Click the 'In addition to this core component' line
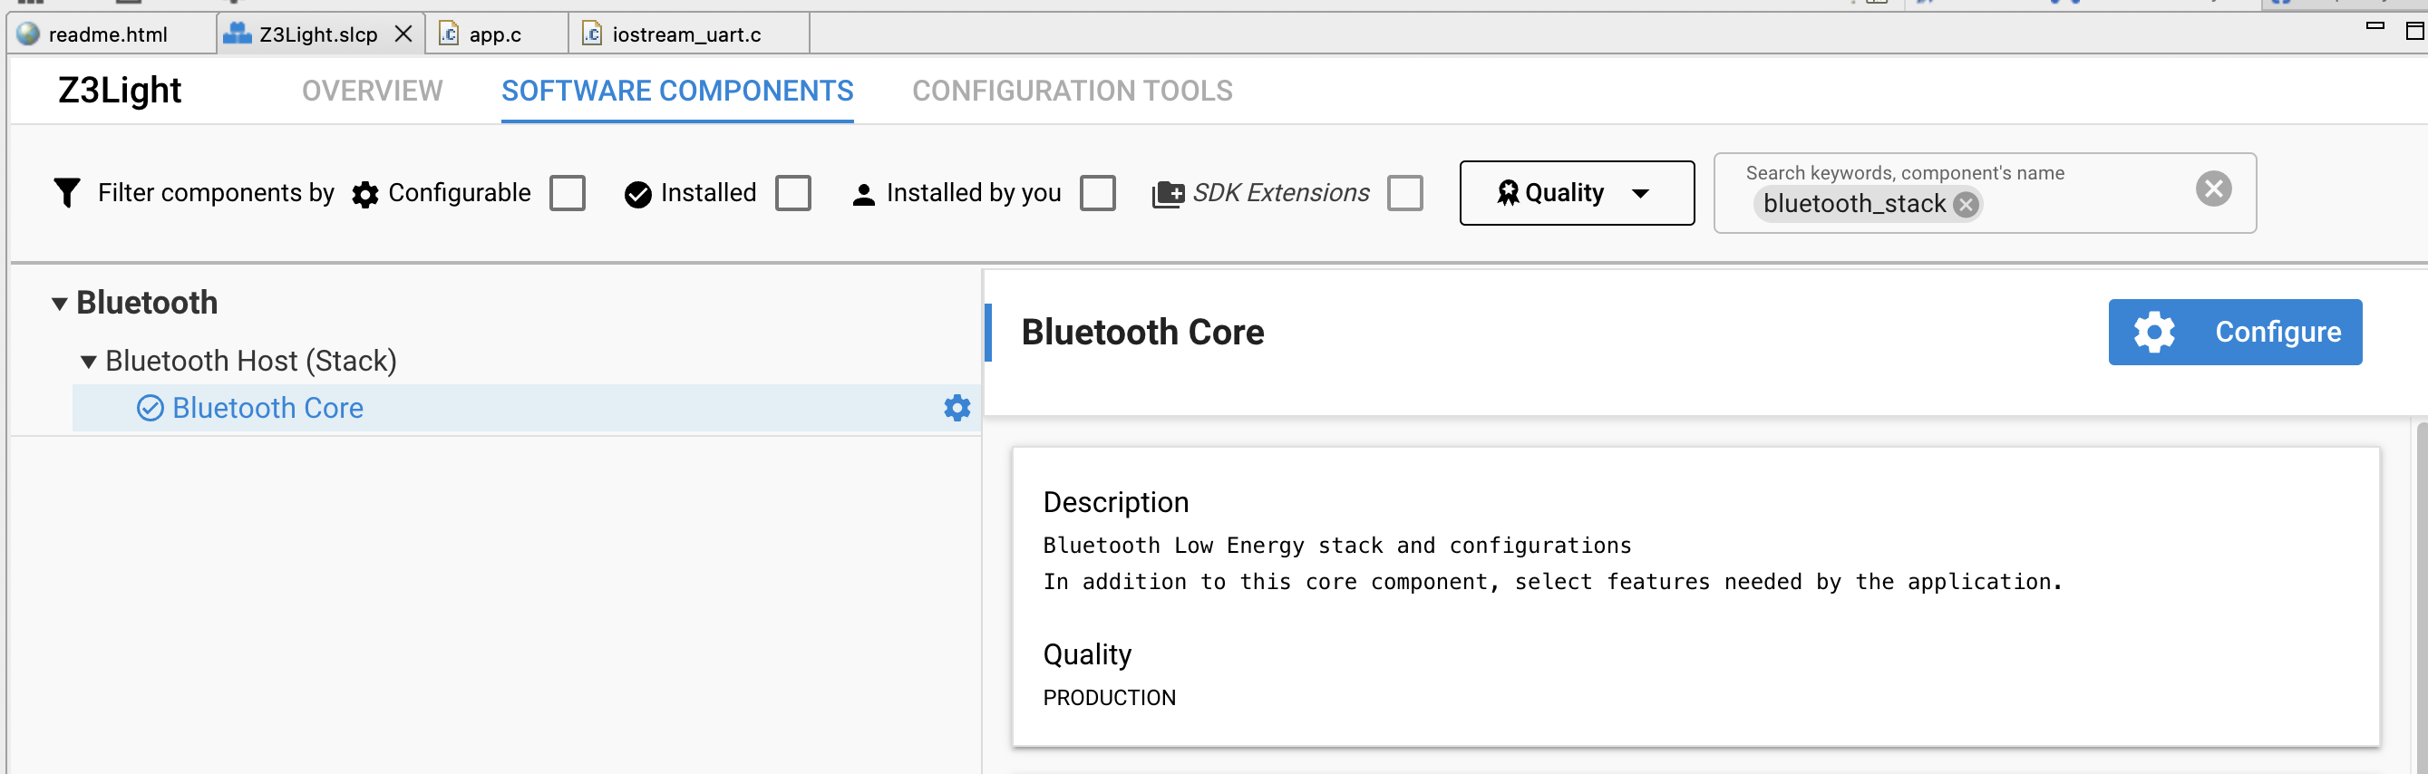 [x=1552, y=582]
